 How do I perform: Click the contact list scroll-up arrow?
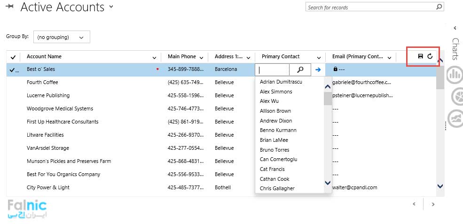tap(328, 87)
